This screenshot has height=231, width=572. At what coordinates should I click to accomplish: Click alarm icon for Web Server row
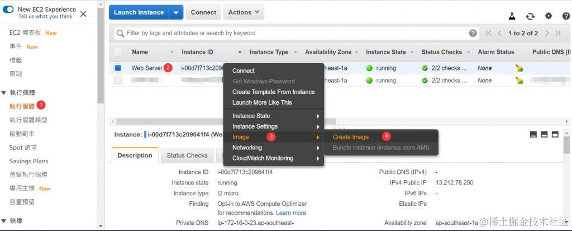pos(519,68)
